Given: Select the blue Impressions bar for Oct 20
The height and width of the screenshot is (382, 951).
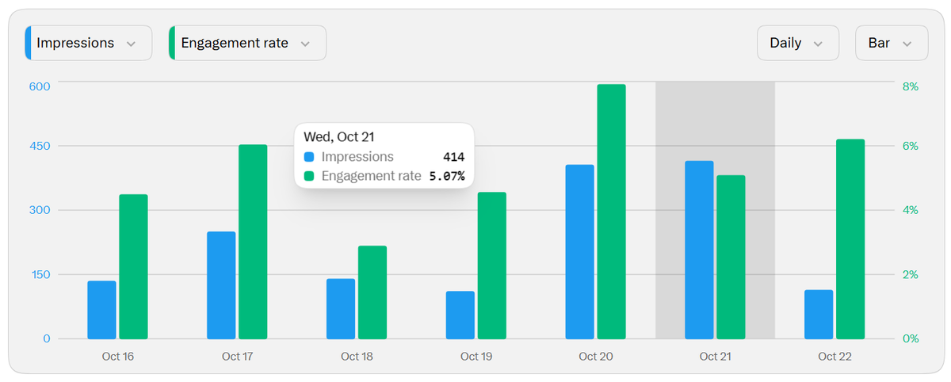Looking at the screenshot, I should [580, 252].
